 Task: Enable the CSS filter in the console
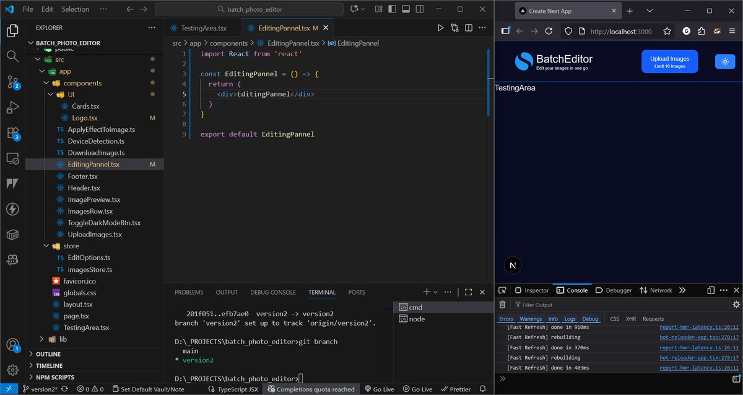(614, 319)
